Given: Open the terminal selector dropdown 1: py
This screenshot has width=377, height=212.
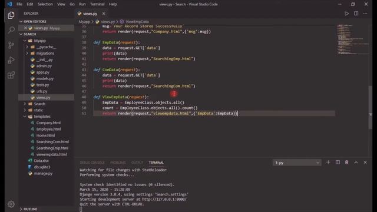Looking at the screenshot, I should tap(297, 163).
